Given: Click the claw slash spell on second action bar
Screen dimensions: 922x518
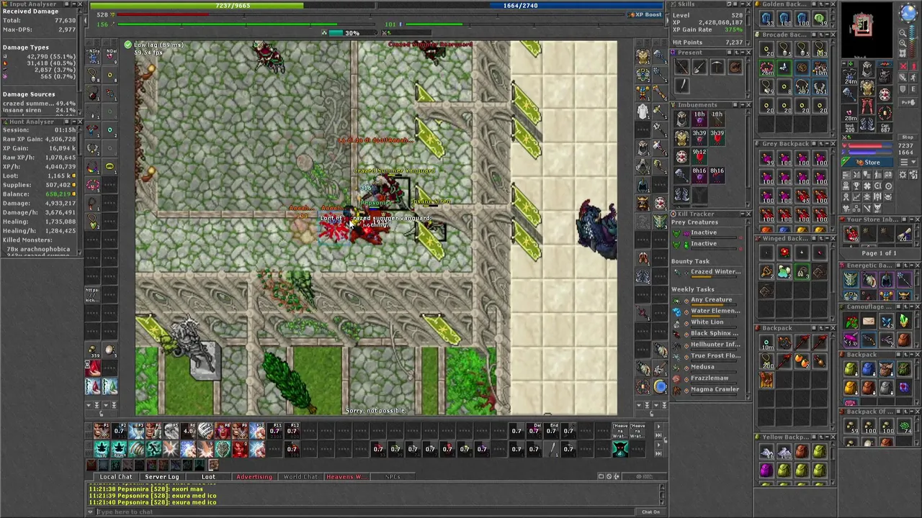Looking at the screenshot, I should 136,449.
